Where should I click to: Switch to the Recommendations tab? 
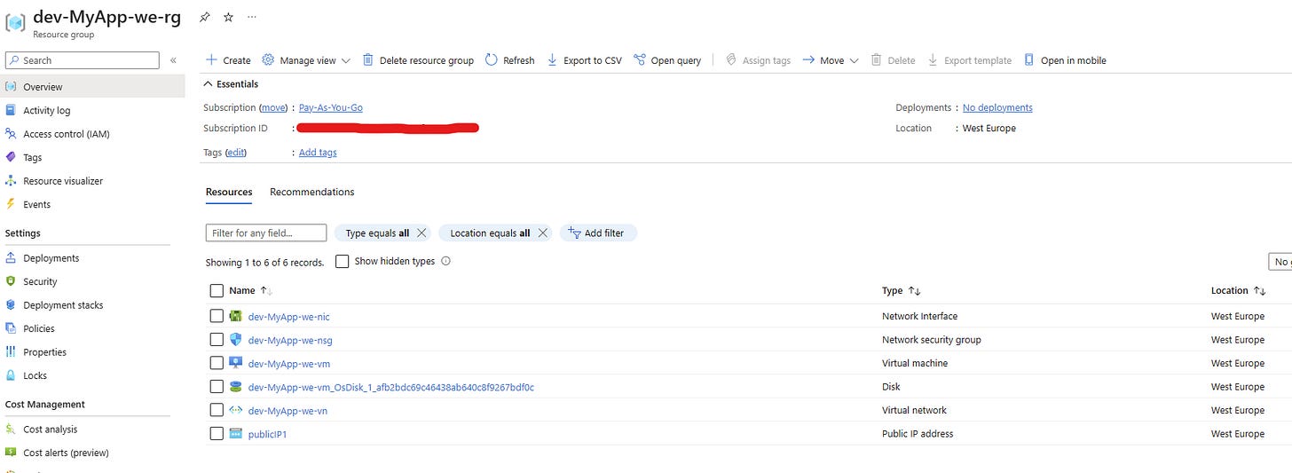(x=311, y=192)
